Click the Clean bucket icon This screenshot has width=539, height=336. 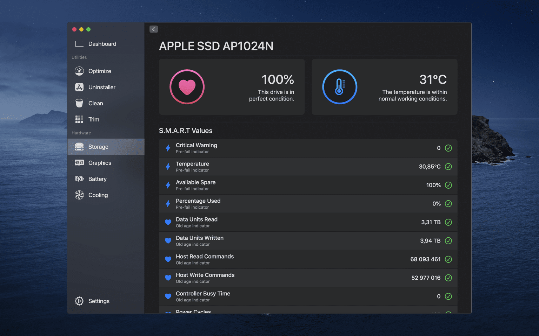point(79,103)
